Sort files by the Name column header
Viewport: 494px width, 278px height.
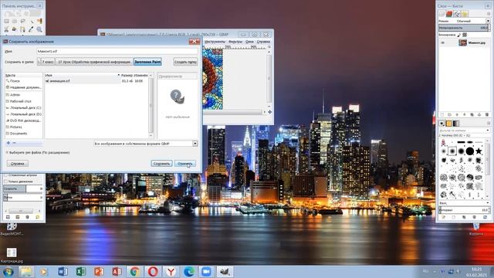[82, 76]
